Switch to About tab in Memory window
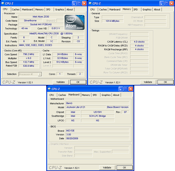175x171 pixels. (x=157, y=10)
